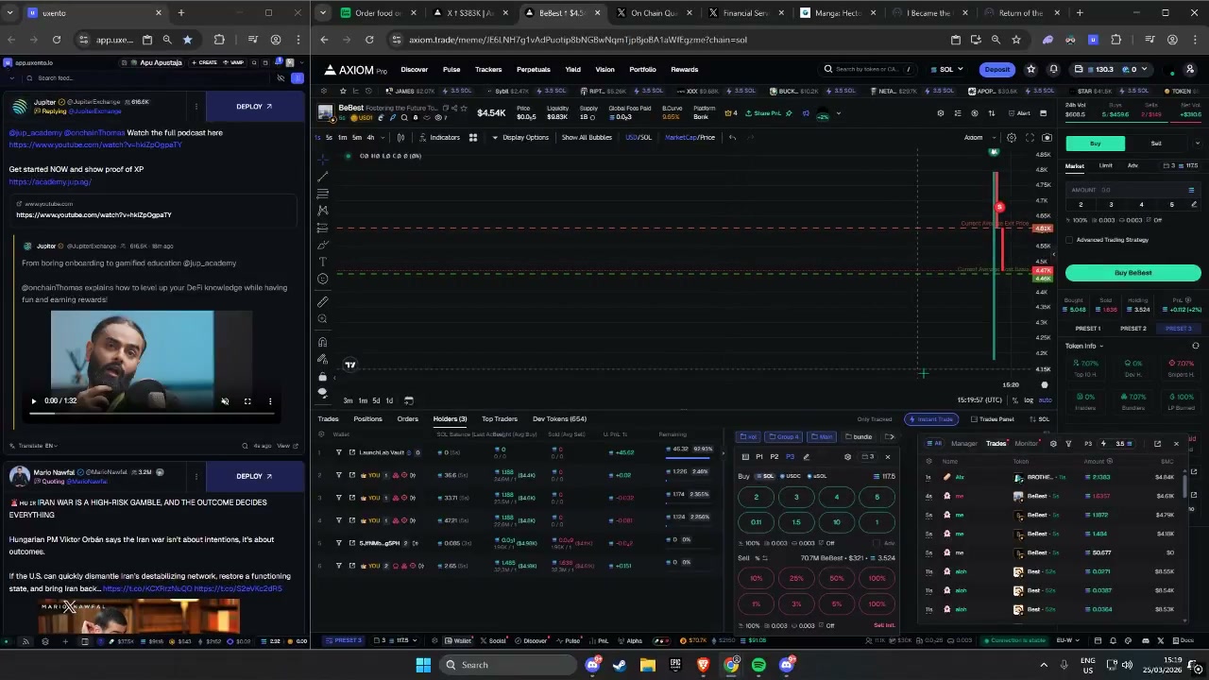Toggle Show All Bubbles on the chart
Image resolution: width=1209 pixels, height=680 pixels.
point(587,138)
